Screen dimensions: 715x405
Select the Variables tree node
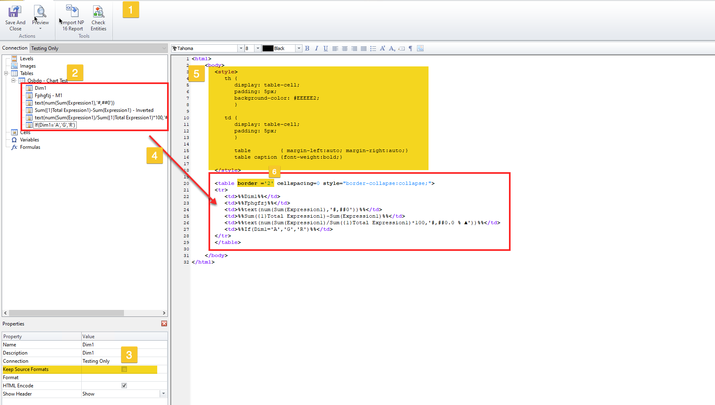(x=29, y=140)
